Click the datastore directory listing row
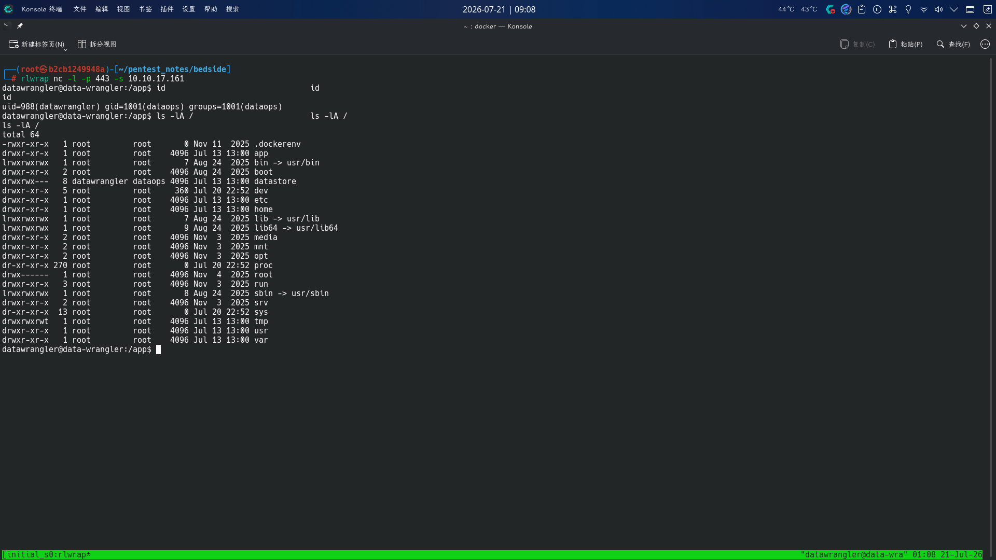 click(x=149, y=181)
